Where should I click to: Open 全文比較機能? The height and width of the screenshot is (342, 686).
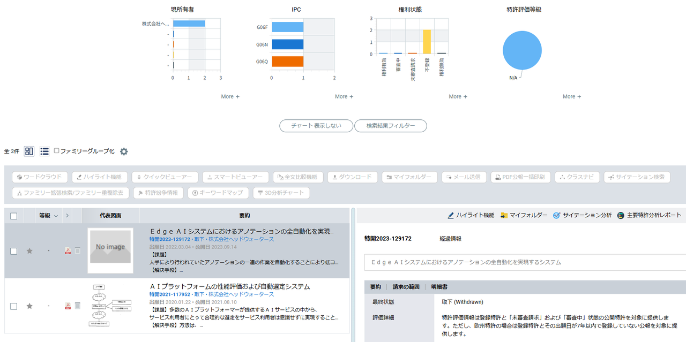(299, 177)
